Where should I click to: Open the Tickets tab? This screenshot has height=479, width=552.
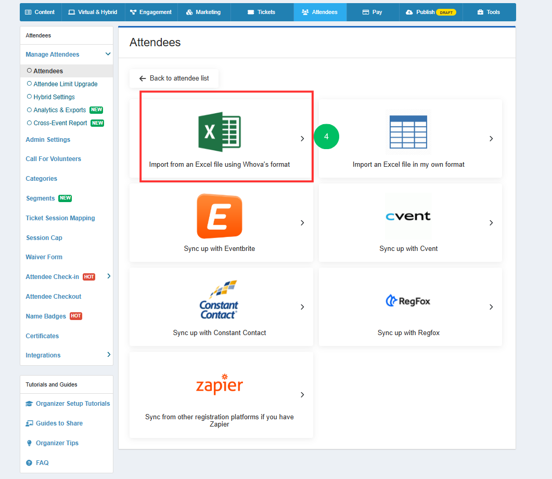(x=262, y=12)
